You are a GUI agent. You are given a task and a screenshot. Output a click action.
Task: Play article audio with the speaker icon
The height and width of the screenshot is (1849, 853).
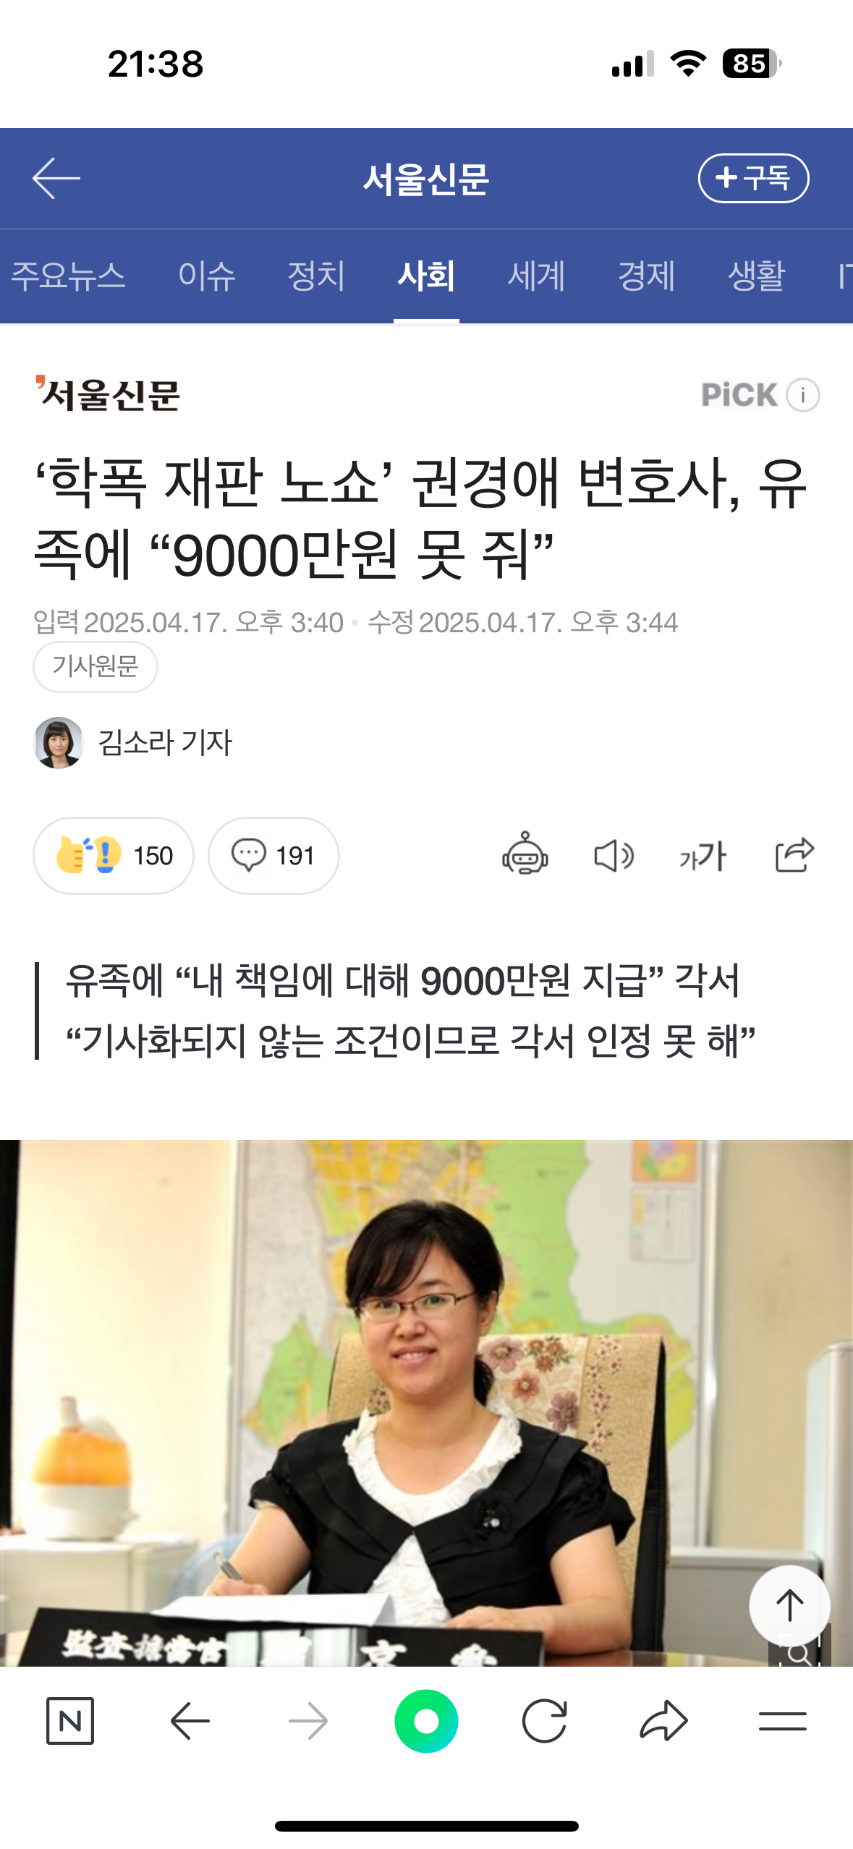(x=614, y=856)
